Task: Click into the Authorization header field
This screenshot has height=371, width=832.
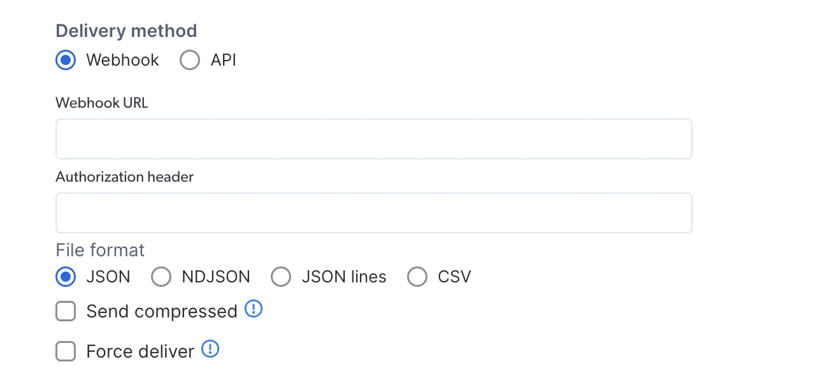Action: click(x=374, y=213)
